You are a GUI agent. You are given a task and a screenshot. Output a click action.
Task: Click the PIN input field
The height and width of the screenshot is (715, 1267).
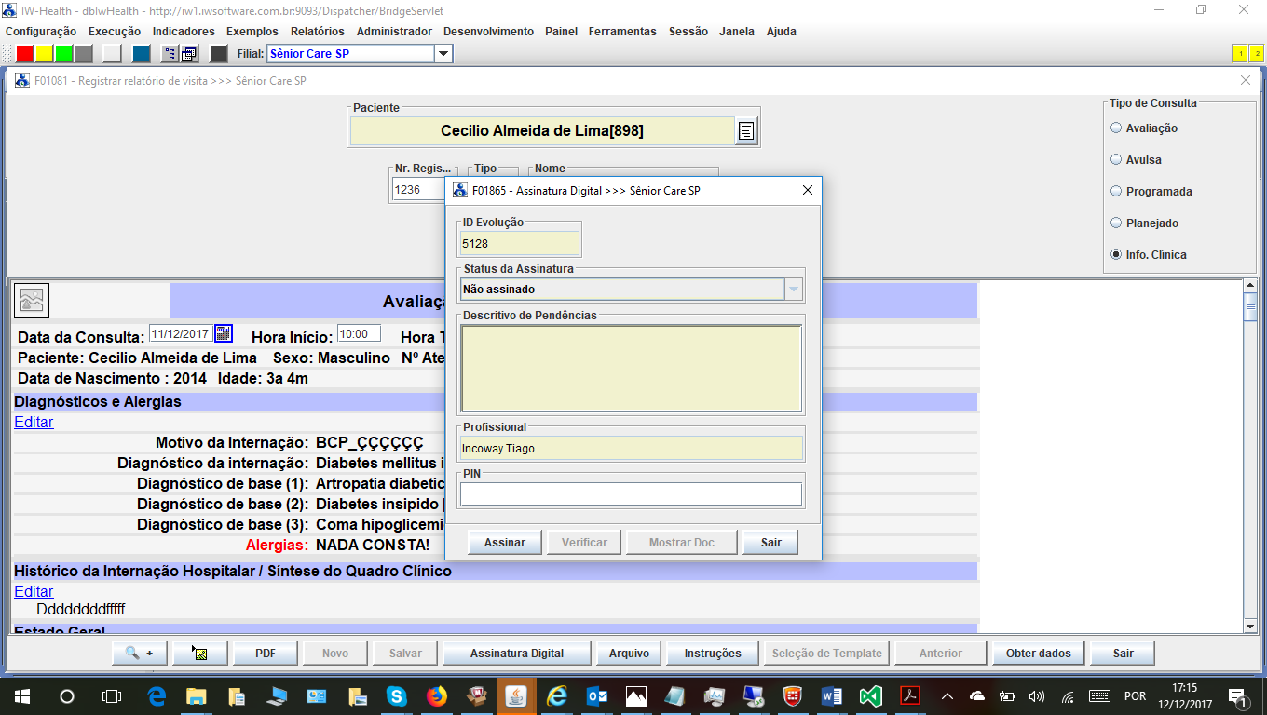click(631, 494)
